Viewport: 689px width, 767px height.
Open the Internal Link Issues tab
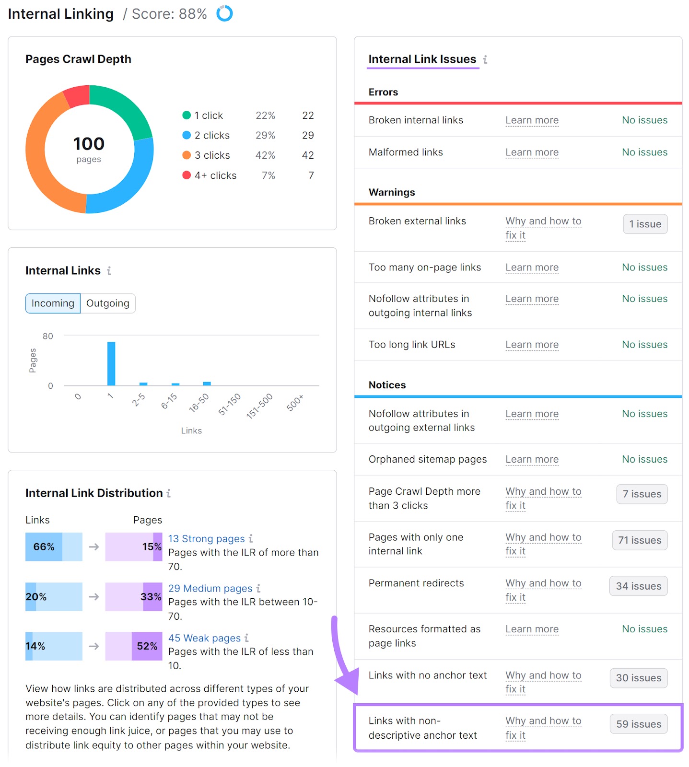[x=422, y=59]
